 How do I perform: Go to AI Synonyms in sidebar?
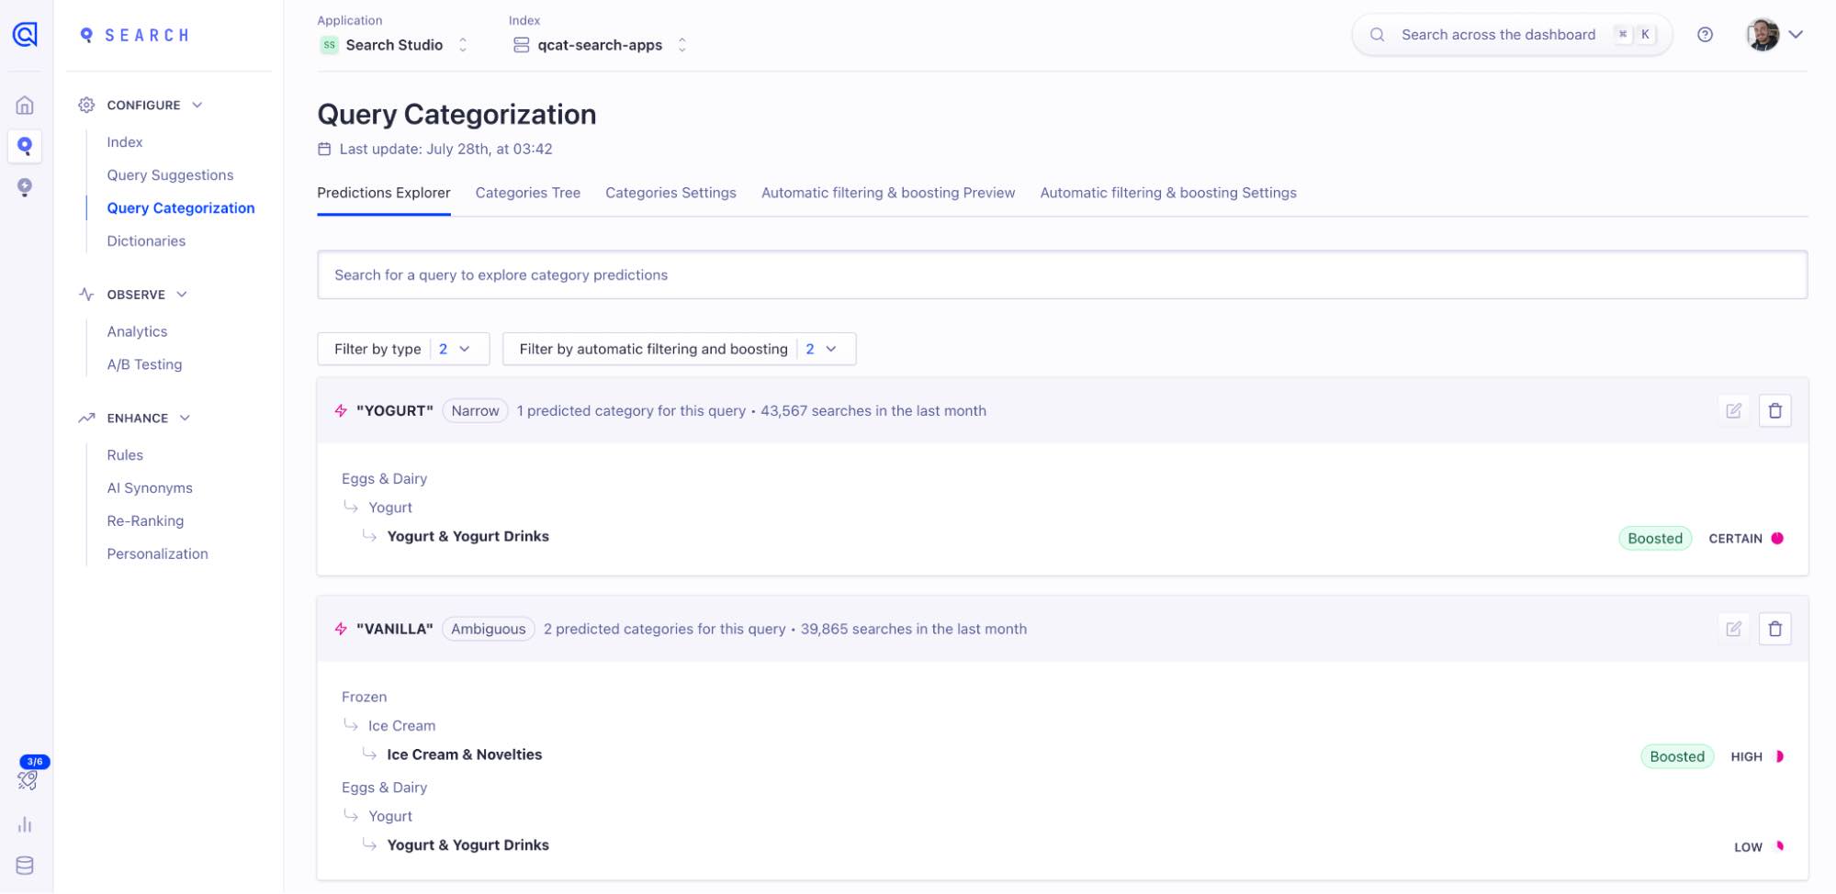point(150,488)
